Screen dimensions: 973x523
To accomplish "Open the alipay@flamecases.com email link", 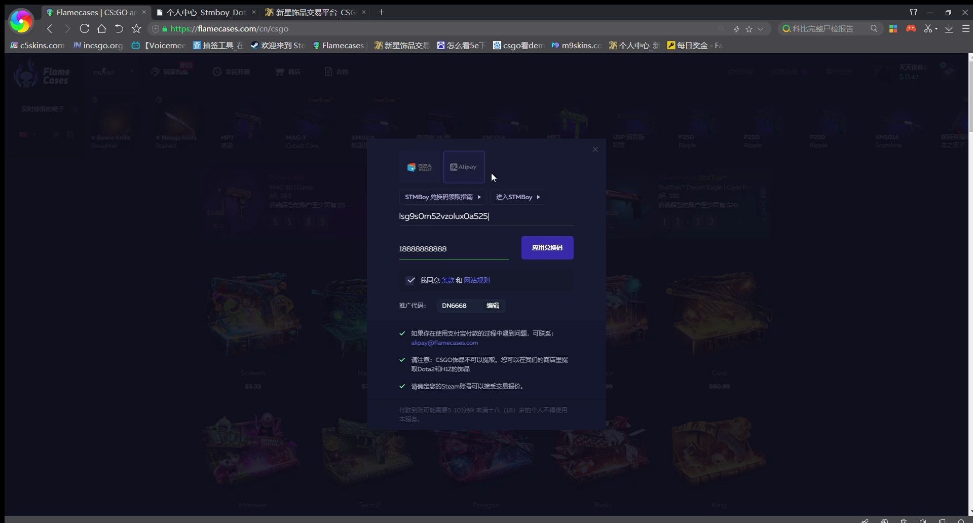I will point(444,343).
